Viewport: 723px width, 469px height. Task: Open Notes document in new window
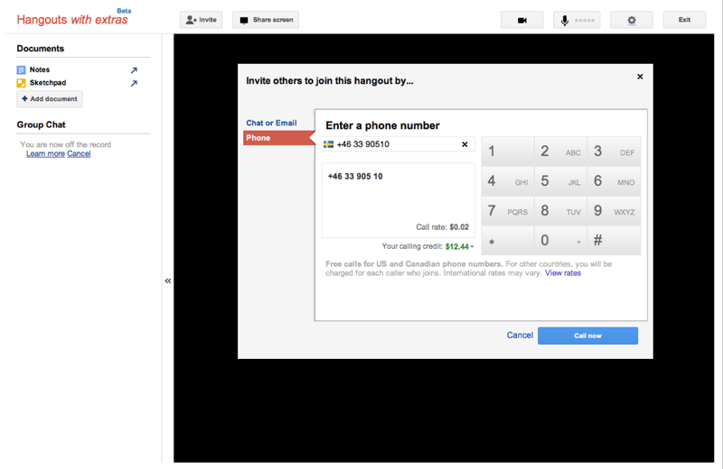coord(134,70)
